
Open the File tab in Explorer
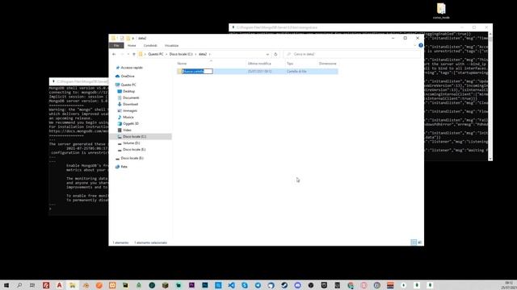click(x=116, y=45)
